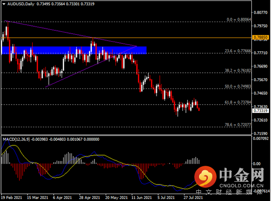This screenshot has height=201, width=271.
Task: Select the 23.6 = 0.77666 Fibonacci label
Action: click(238, 51)
